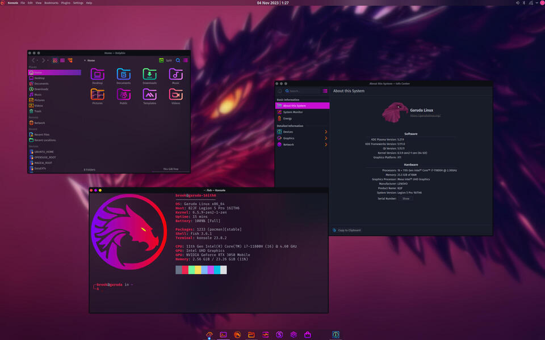The width and height of the screenshot is (545, 340).
Task: Open the Templates folder icon in Dolphin
Action: click(149, 96)
